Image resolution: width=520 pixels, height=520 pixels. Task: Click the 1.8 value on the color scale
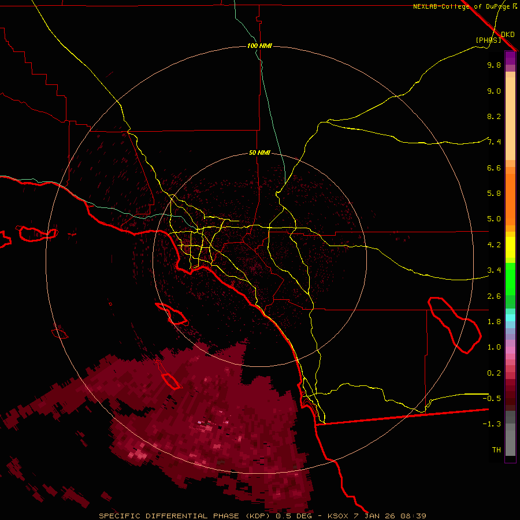point(494,322)
